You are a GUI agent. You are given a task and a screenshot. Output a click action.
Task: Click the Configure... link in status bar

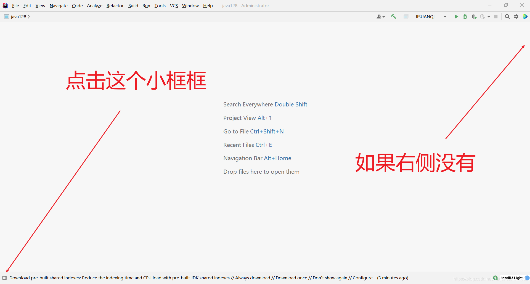[x=364, y=278]
